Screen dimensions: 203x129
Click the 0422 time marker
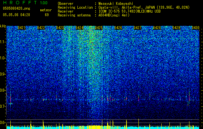[x=41, y=28]
